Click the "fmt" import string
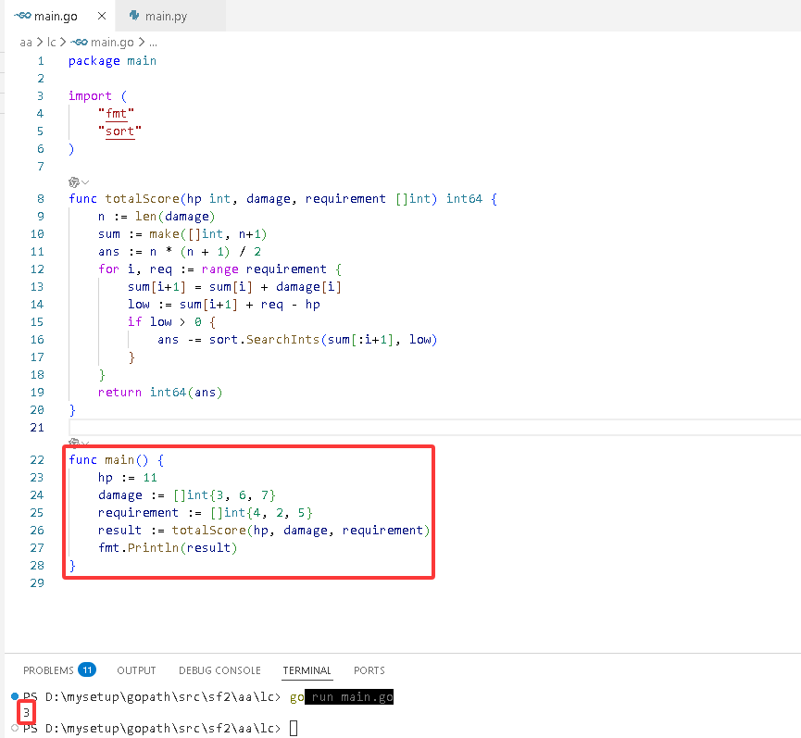This screenshot has width=801, height=738. (116, 113)
